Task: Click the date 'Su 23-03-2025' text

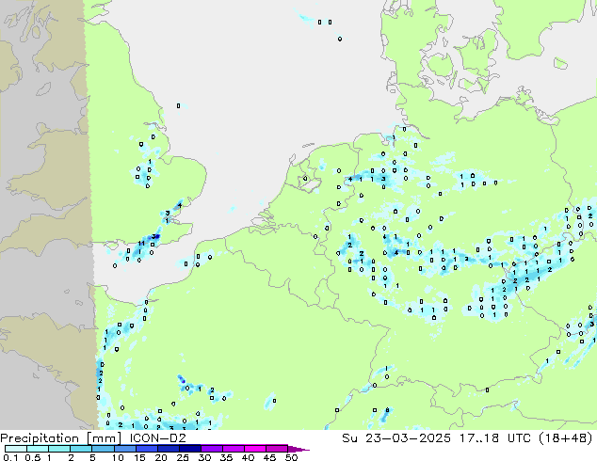Action: [396, 437]
